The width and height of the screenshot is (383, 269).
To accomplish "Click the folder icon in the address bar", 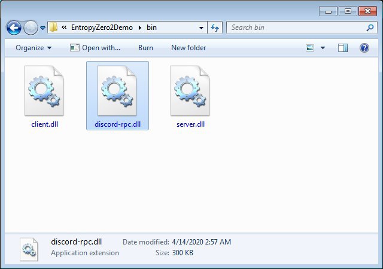I will pyautogui.click(x=53, y=27).
